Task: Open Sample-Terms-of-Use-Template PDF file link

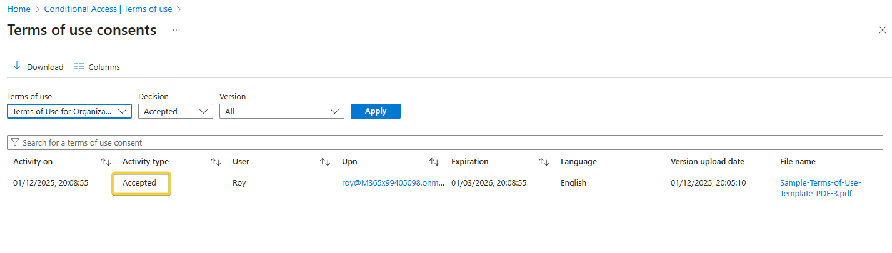Action: (x=820, y=188)
